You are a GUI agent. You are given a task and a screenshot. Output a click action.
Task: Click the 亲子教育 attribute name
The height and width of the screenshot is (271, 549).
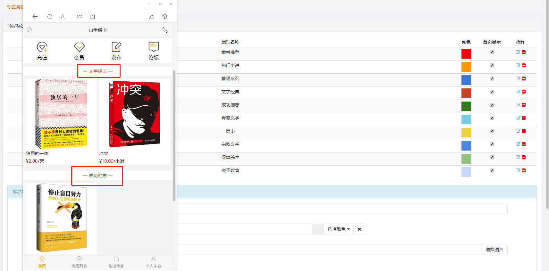coord(230,170)
